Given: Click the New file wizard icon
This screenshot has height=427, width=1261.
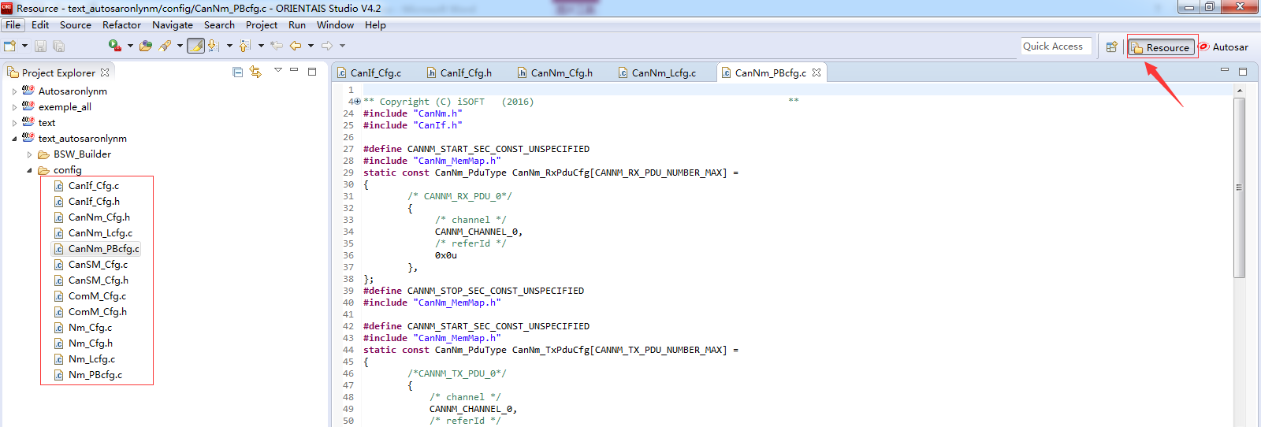Looking at the screenshot, I should tap(10, 46).
